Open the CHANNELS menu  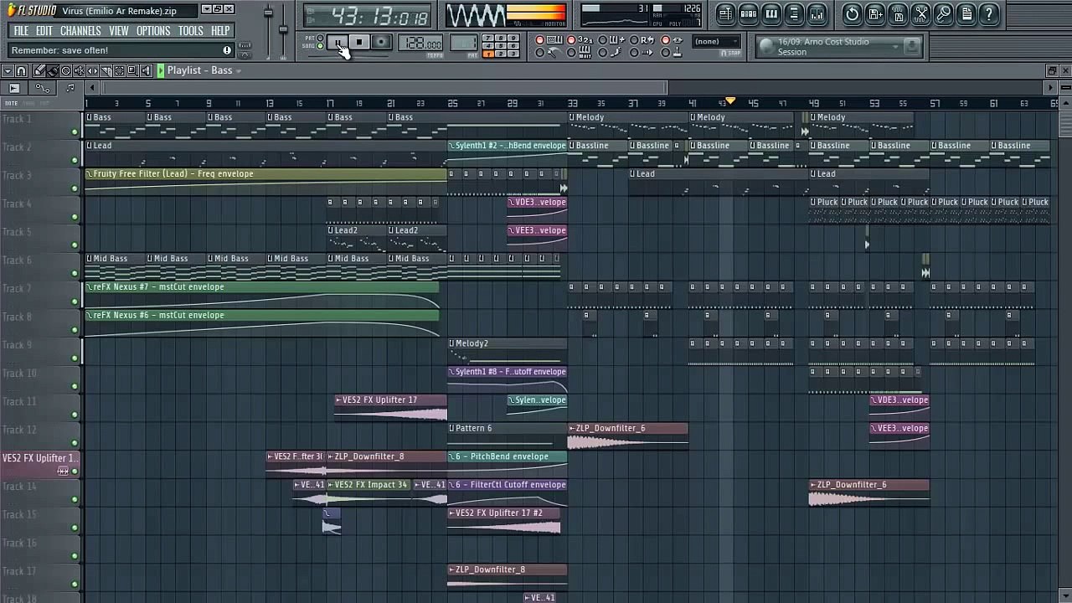[80, 31]
